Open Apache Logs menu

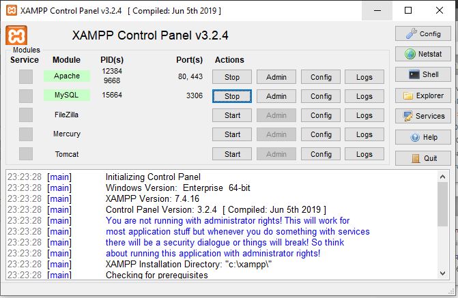364,77
